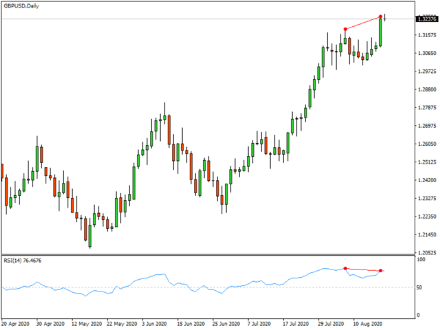Click the 12 May 2020 date label
The image size is (440, 330).
pos(87,324)
